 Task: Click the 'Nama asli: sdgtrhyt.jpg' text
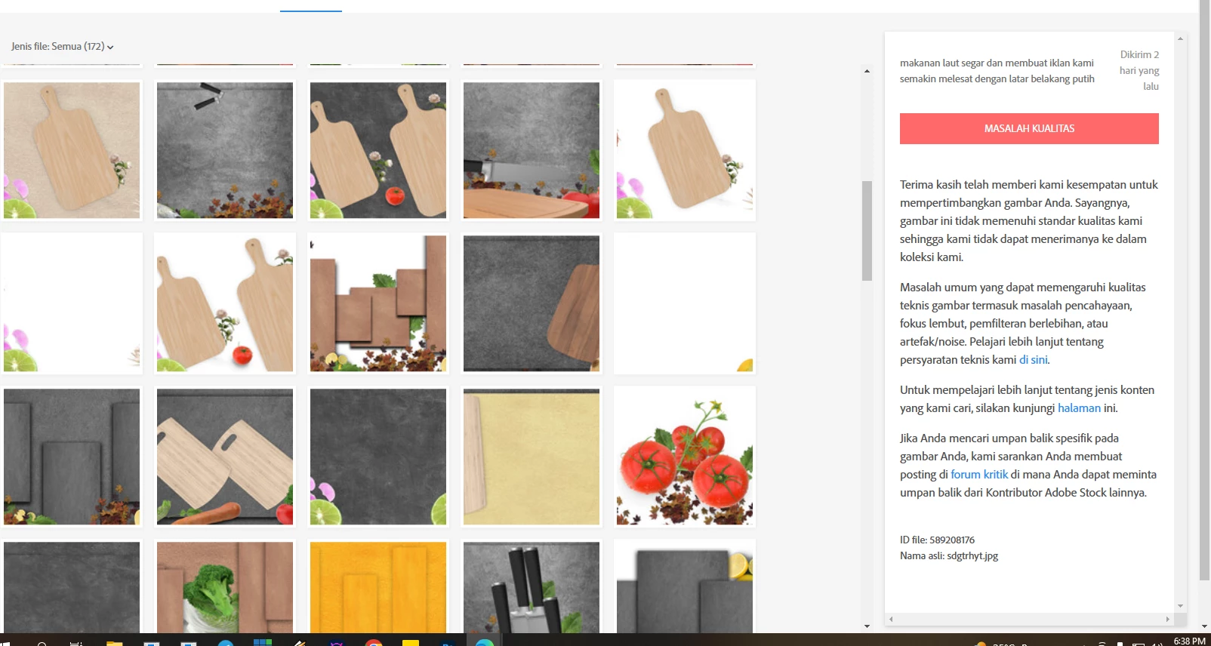(949, 556)
